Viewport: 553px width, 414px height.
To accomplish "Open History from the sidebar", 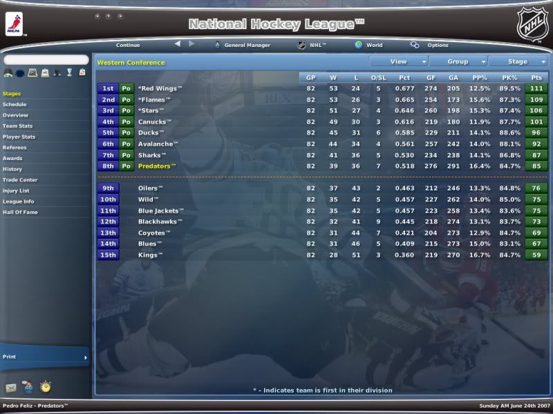I will point(12,169).
